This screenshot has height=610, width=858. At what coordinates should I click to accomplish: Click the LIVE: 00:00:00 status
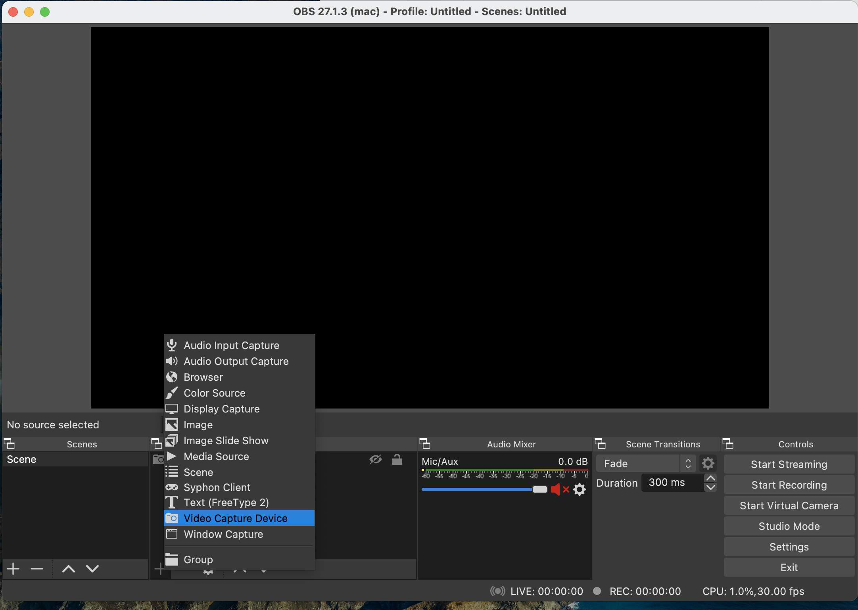547,591
